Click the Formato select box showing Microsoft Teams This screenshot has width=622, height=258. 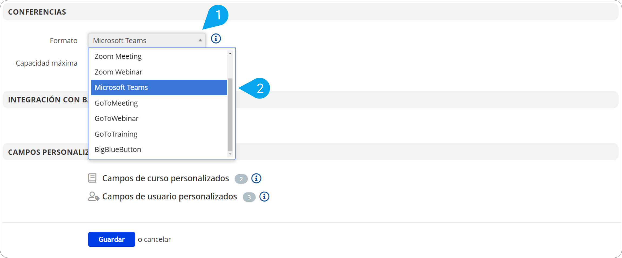click(147, 40)
